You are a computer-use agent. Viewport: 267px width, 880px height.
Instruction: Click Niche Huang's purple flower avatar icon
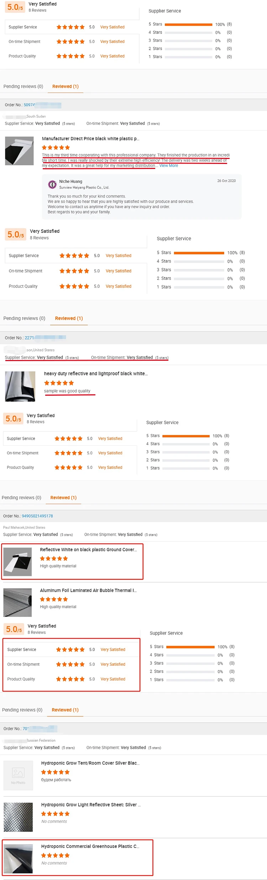pos(52,184)
